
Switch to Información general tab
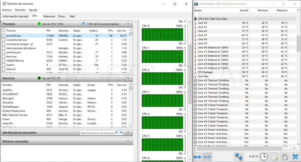click(x=15, y=16)
